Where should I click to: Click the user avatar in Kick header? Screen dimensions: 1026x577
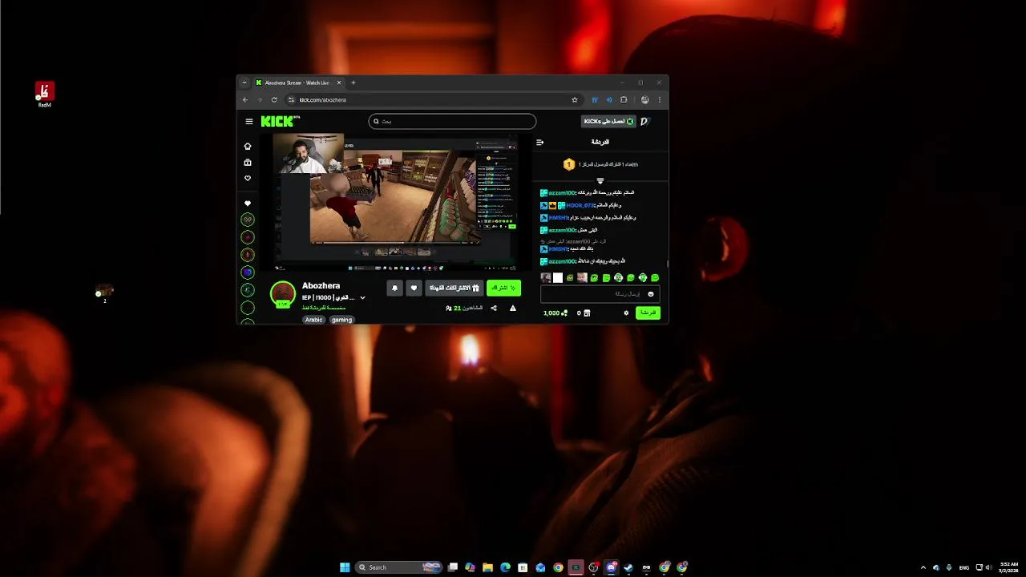tap(645, 121)
